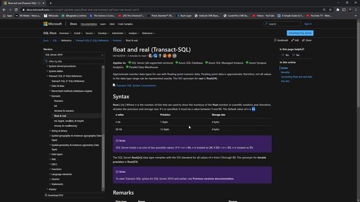Screen dimensions: 360x202
Task: Open Transact-SQL (T-SQL) Reference breadcrumb
Action: pyautogui.click(x=92, y=40)
